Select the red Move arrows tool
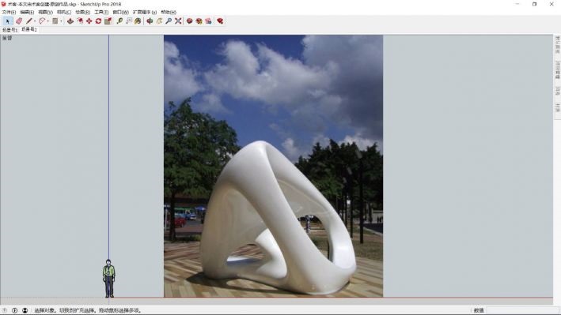The width and height of the screenshot is (561, 315). click(x=89, y=21)
